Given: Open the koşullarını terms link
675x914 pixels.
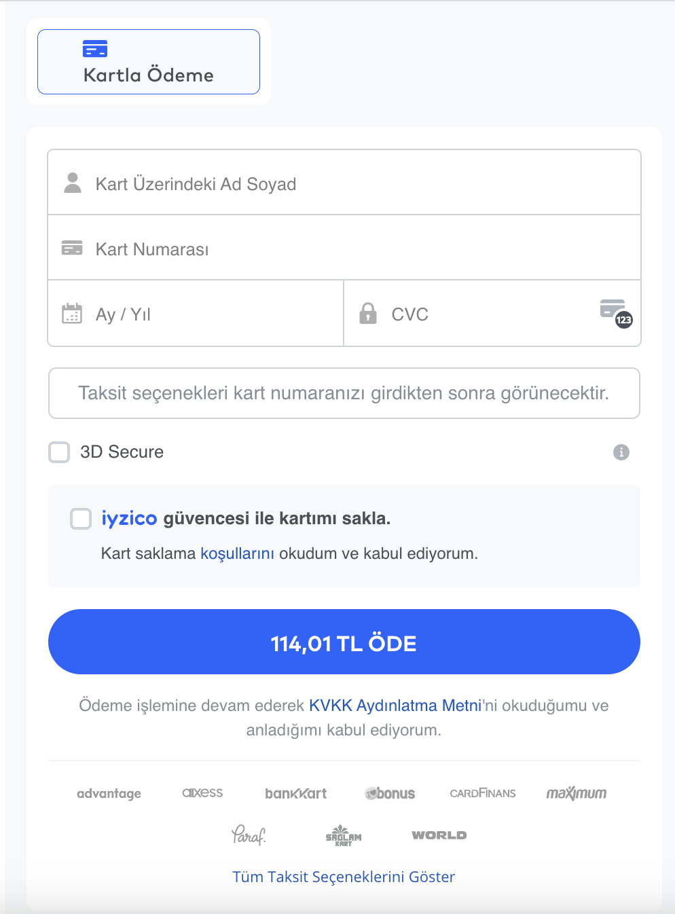Looking at the screenshot, I should pos(237,553).
